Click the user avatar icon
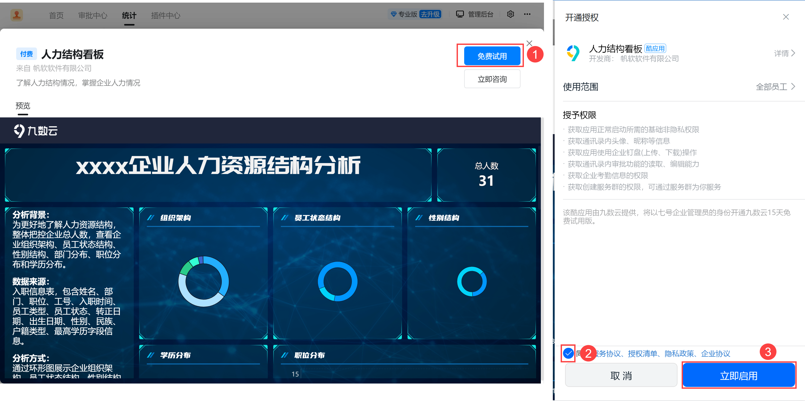The height and width of the screenshot is (401, 805). [x=17, y=15]
